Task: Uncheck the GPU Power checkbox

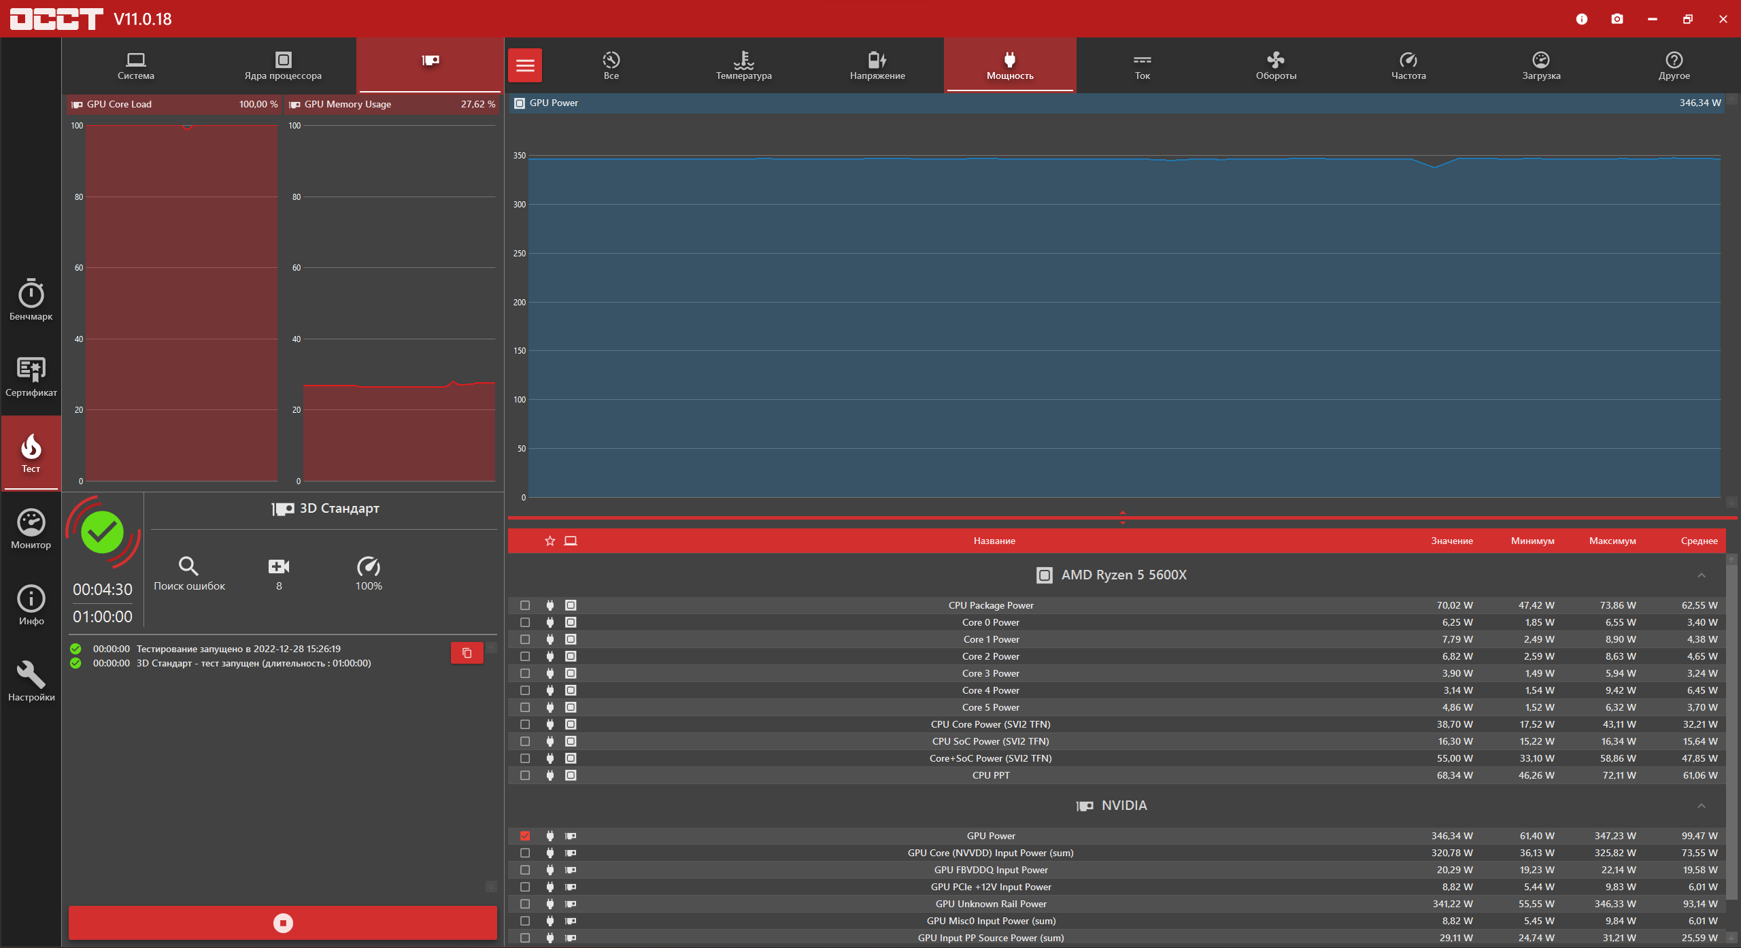Action: point(524,836)
